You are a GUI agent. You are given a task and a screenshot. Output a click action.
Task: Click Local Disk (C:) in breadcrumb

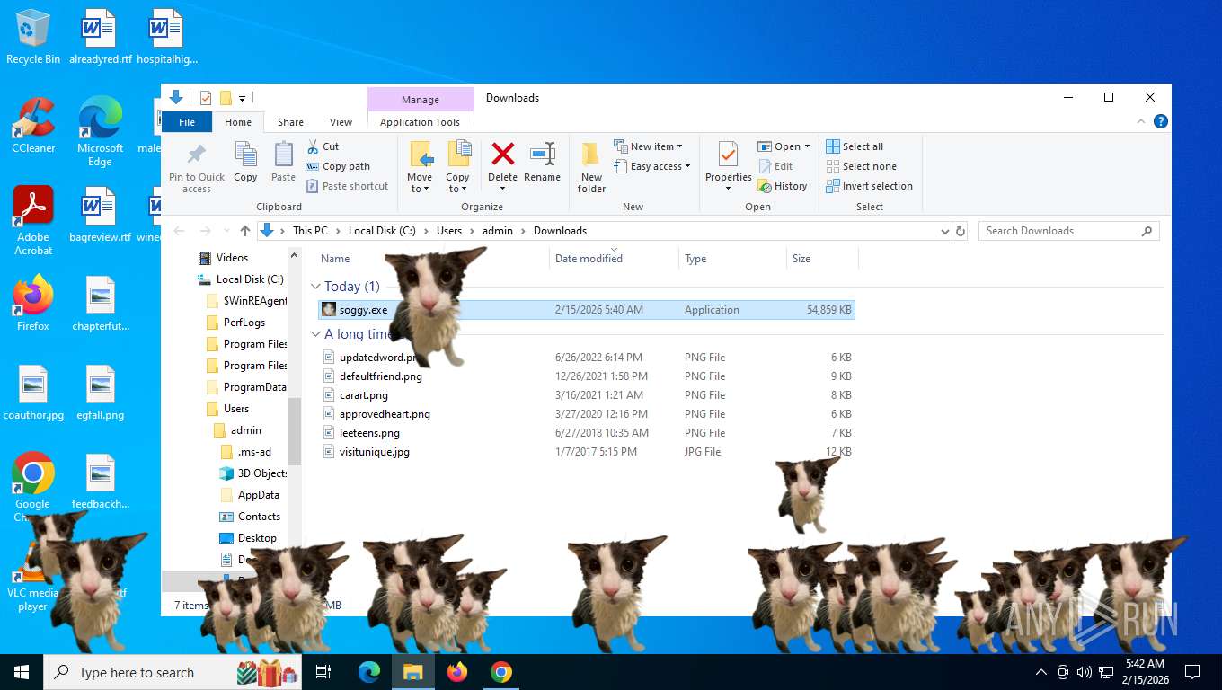click(x=382, y=231)
